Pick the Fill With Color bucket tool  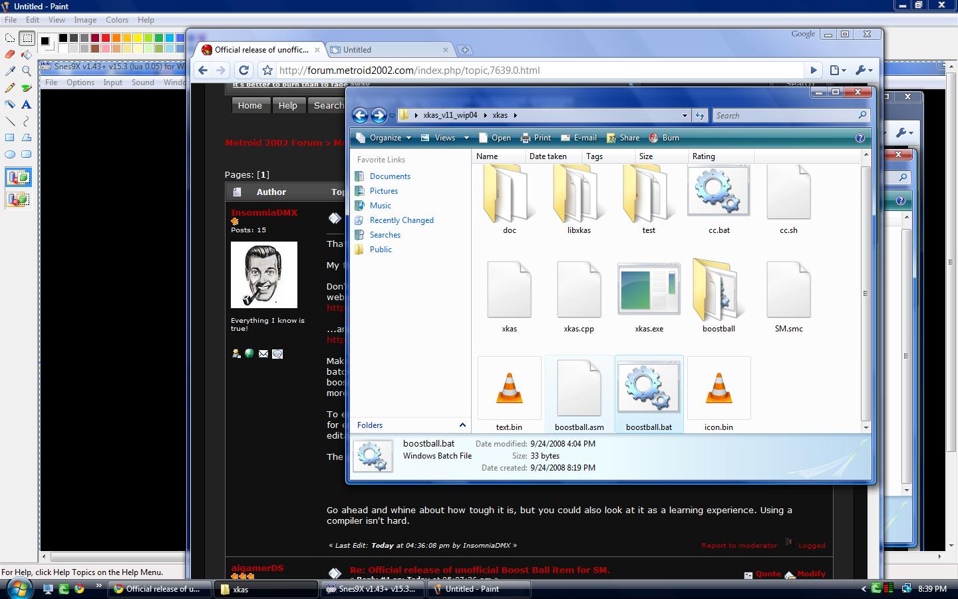coord(27,55)
